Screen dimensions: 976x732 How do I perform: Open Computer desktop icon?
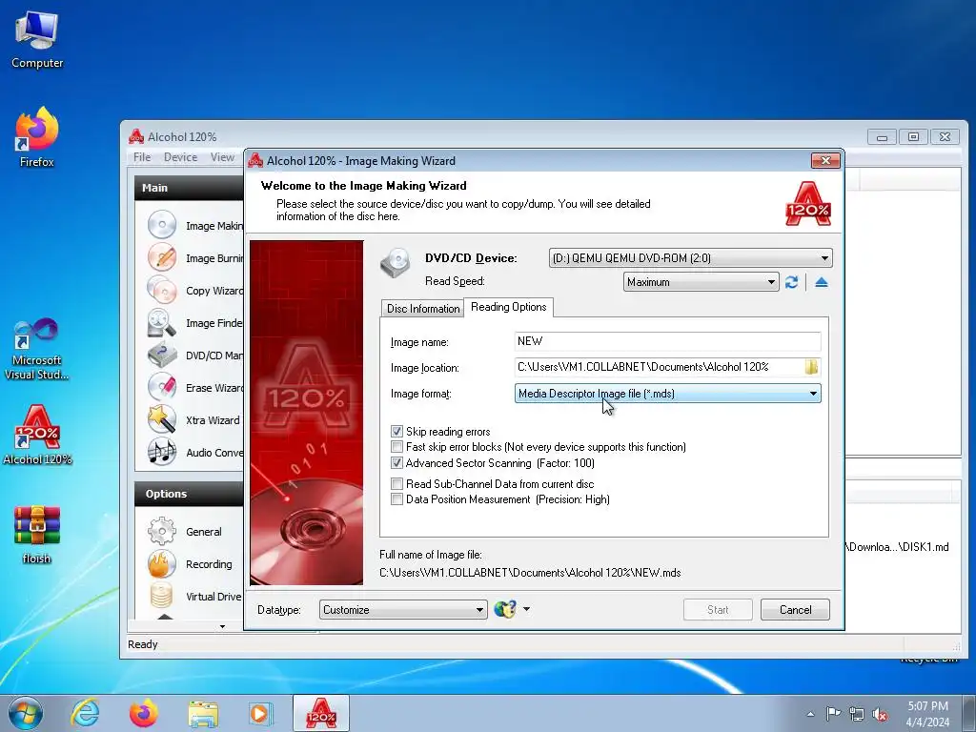pyautogui.click(x=37, y=40)
